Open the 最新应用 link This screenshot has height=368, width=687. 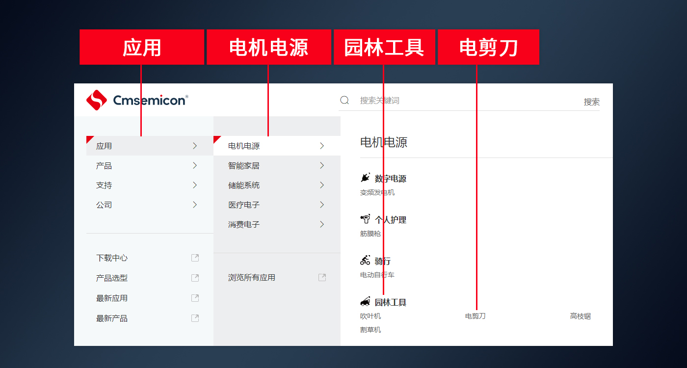[x=112, y=298]
